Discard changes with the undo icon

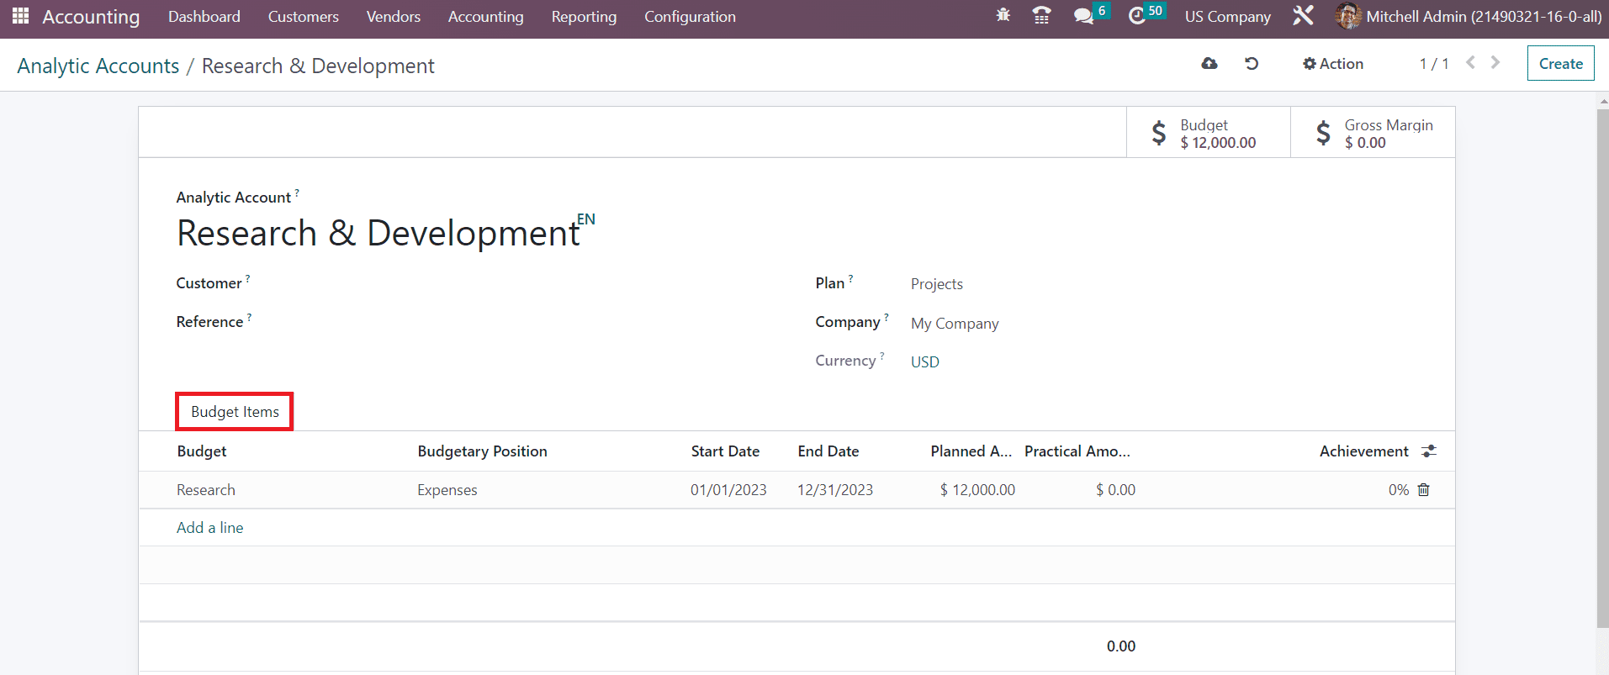1252,64
